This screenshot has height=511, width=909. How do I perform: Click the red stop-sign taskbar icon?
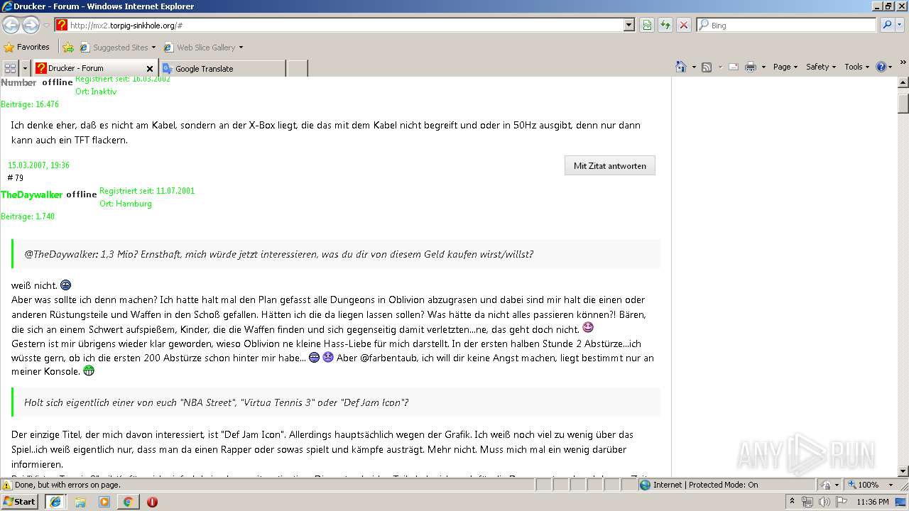click(152, 502)
